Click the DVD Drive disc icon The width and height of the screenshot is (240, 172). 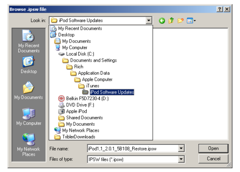(61, 105)
